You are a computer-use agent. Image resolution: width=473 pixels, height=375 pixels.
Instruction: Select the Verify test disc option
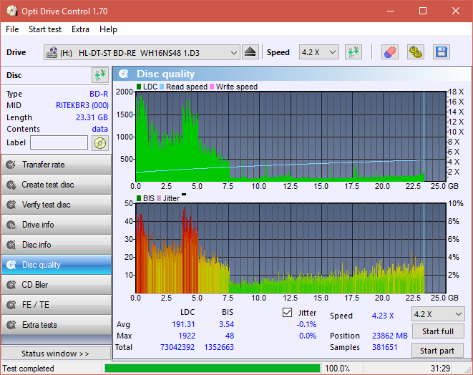click(57, 205)
